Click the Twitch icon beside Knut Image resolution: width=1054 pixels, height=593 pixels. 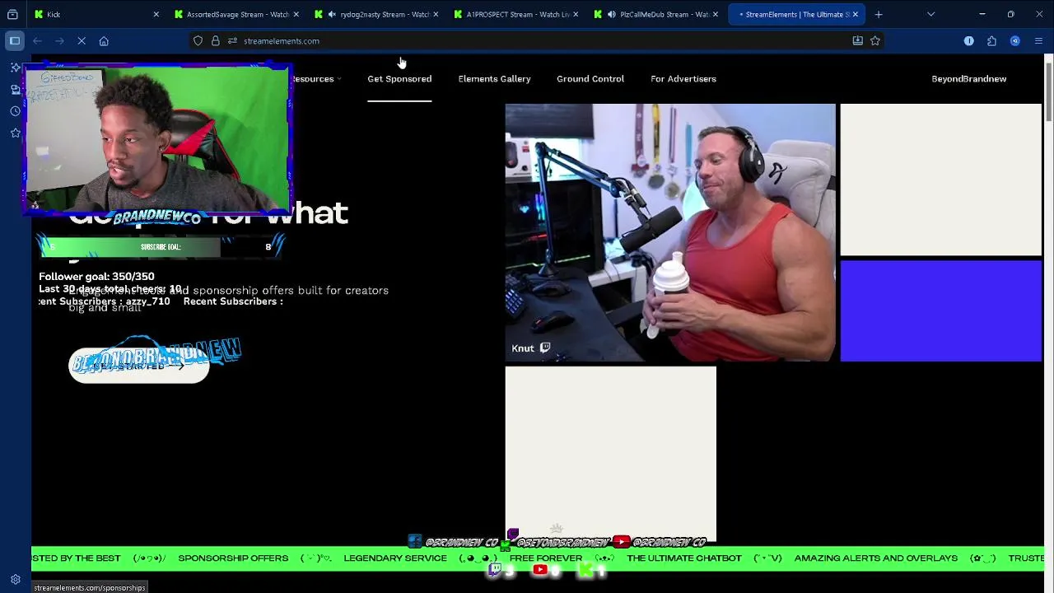click(545, 348)
